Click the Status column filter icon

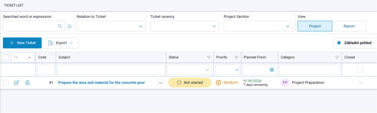209,57
